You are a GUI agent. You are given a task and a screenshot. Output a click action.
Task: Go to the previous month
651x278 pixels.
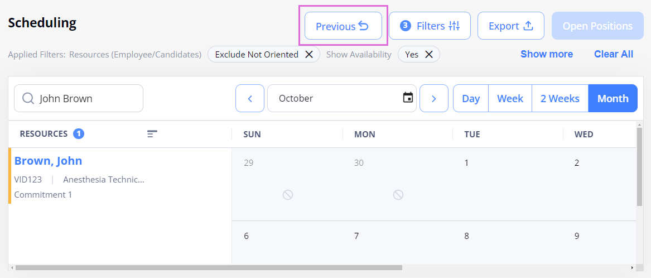[250, 99]
